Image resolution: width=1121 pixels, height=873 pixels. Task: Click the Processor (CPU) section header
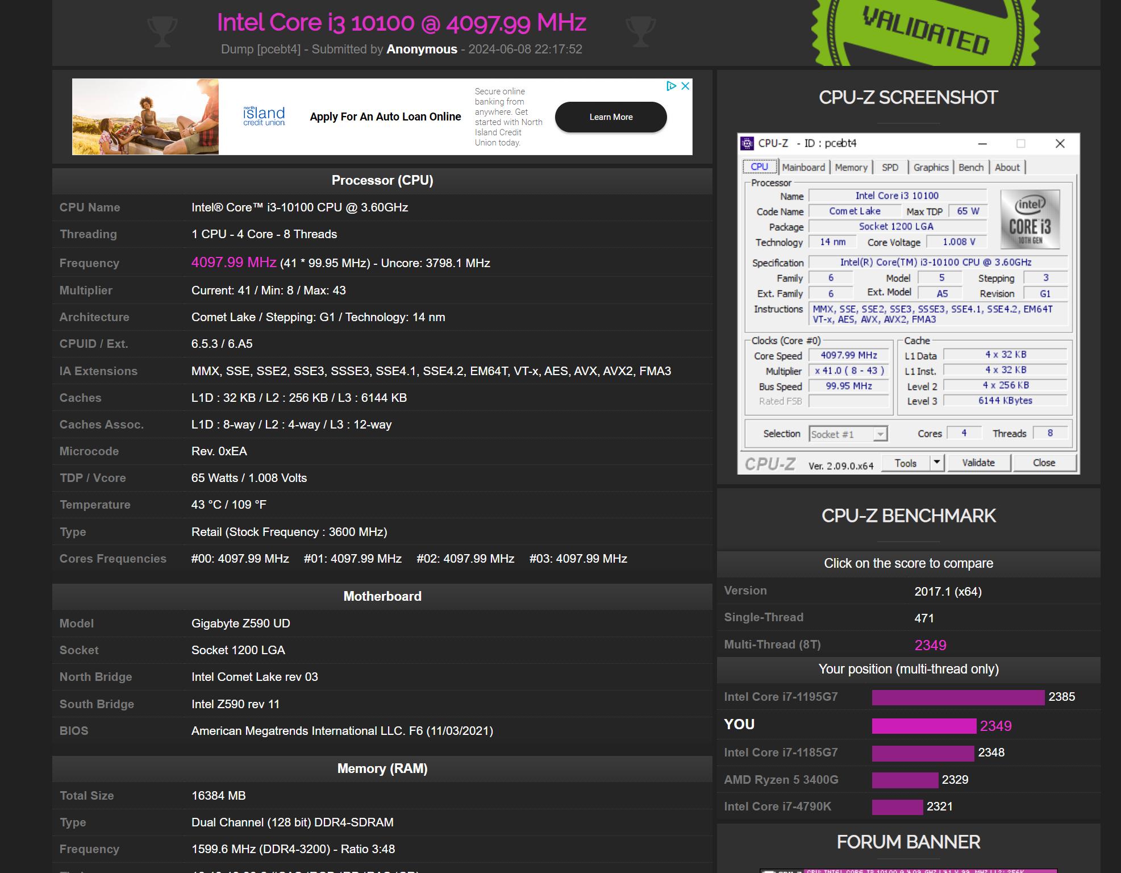pos(382,181)
